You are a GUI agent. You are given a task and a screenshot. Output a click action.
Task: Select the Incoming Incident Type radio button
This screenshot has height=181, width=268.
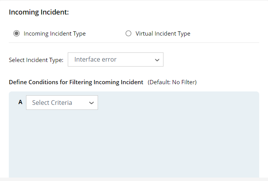(16, 34)
